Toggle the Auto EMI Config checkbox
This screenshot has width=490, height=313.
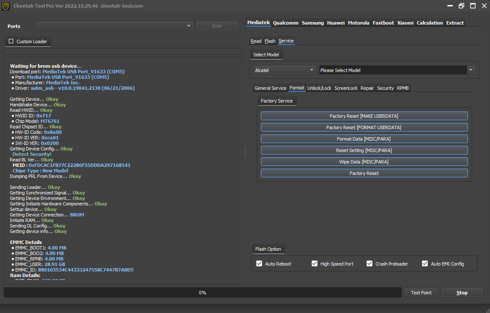coord(425,263)
